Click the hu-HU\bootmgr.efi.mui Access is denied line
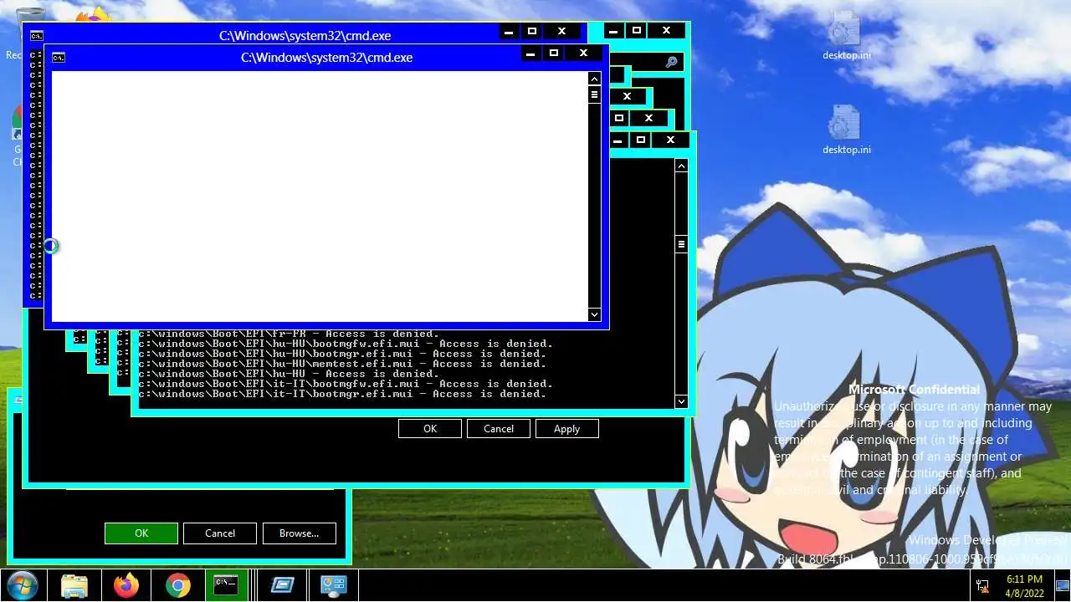This screenshot has width=1071, height=602. click(342, 354)
